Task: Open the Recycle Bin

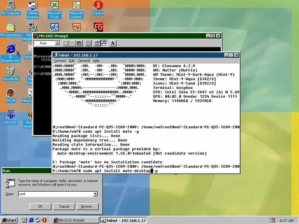Action: [11, 74]
